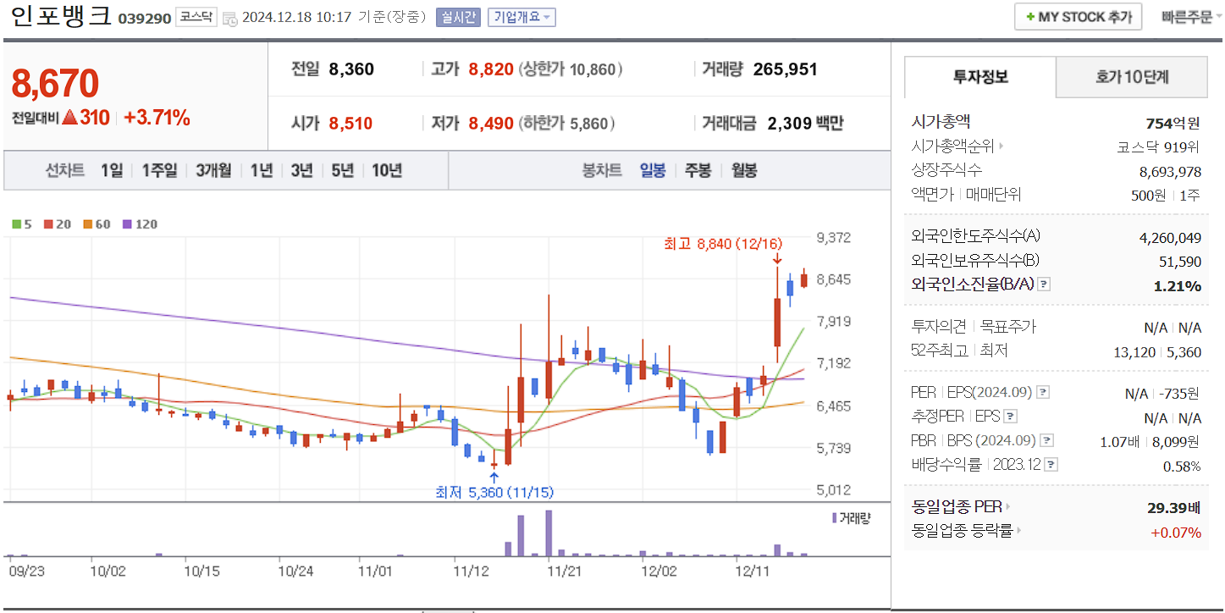Enable the 실시간 quote button
Screen dimensions: 1225x613
458,17
